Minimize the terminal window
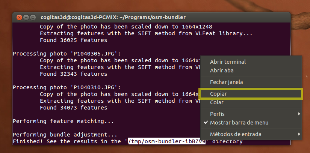 [26, 17]
